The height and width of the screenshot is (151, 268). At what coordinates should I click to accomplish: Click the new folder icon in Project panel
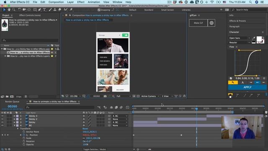(x=7, y=96)
